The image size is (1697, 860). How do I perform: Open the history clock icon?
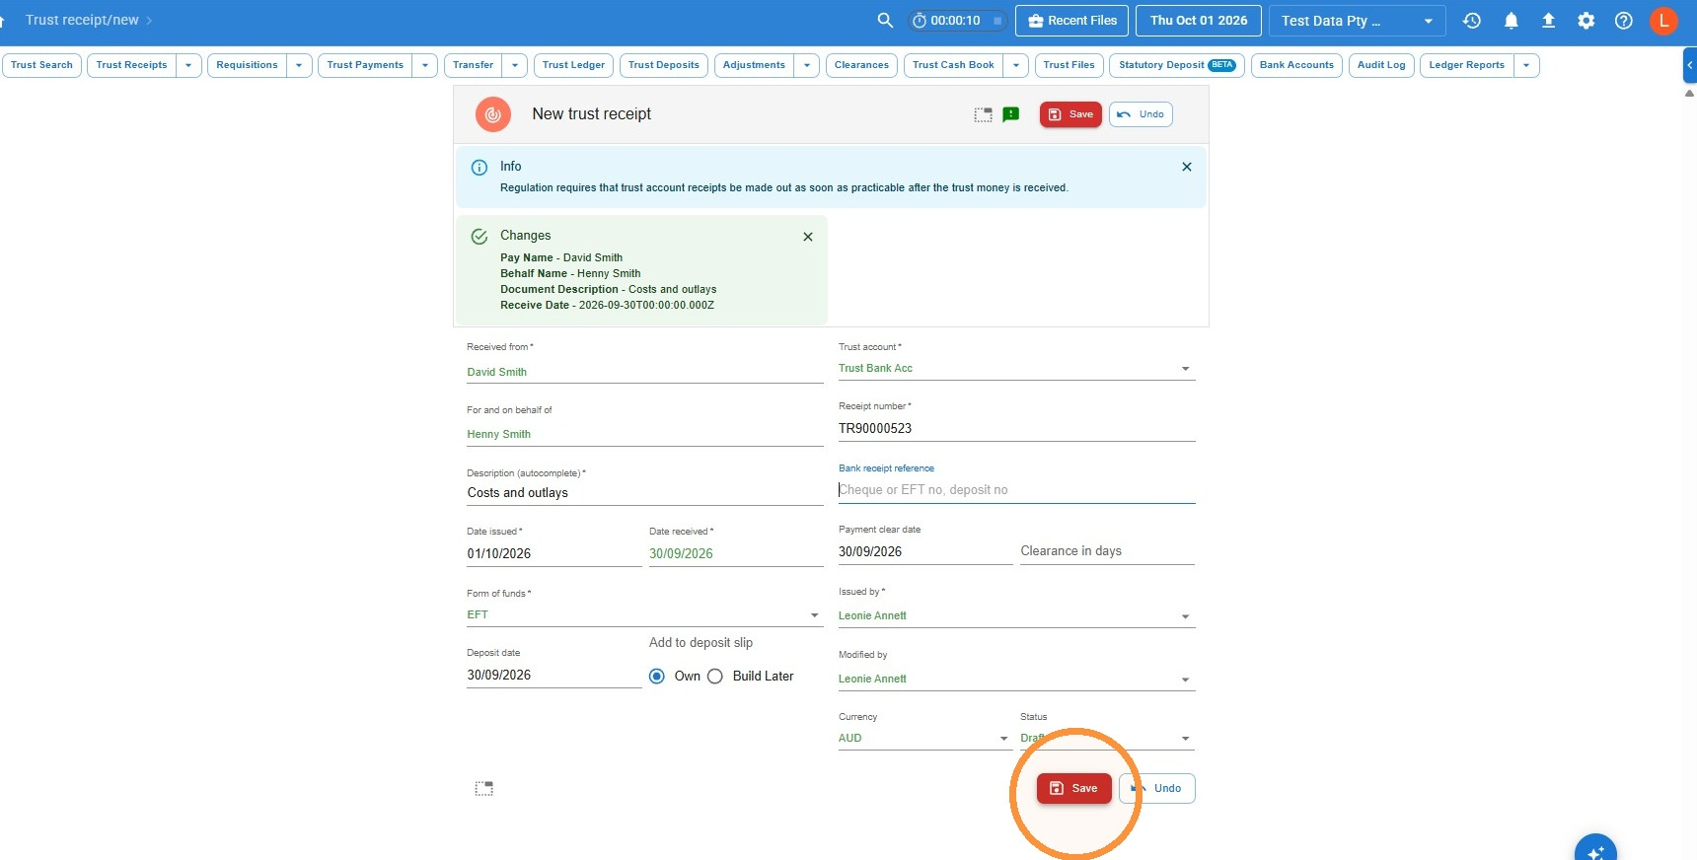click(x=1472, y=20)
